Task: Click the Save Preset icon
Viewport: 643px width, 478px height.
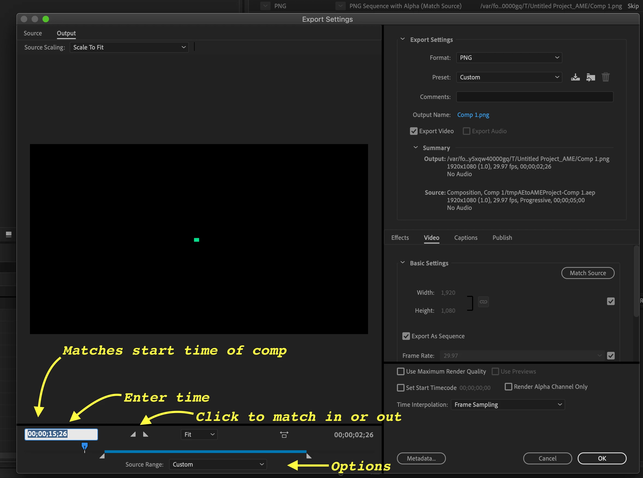Action: (x=575, y=77)
